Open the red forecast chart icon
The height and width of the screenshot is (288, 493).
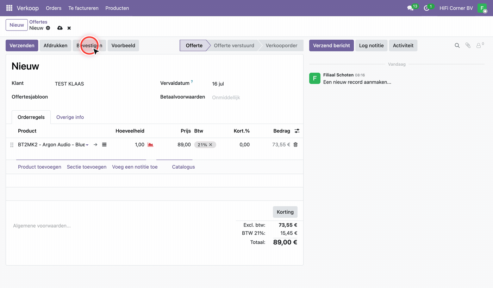pyautogui.click(x=150, y=145)
